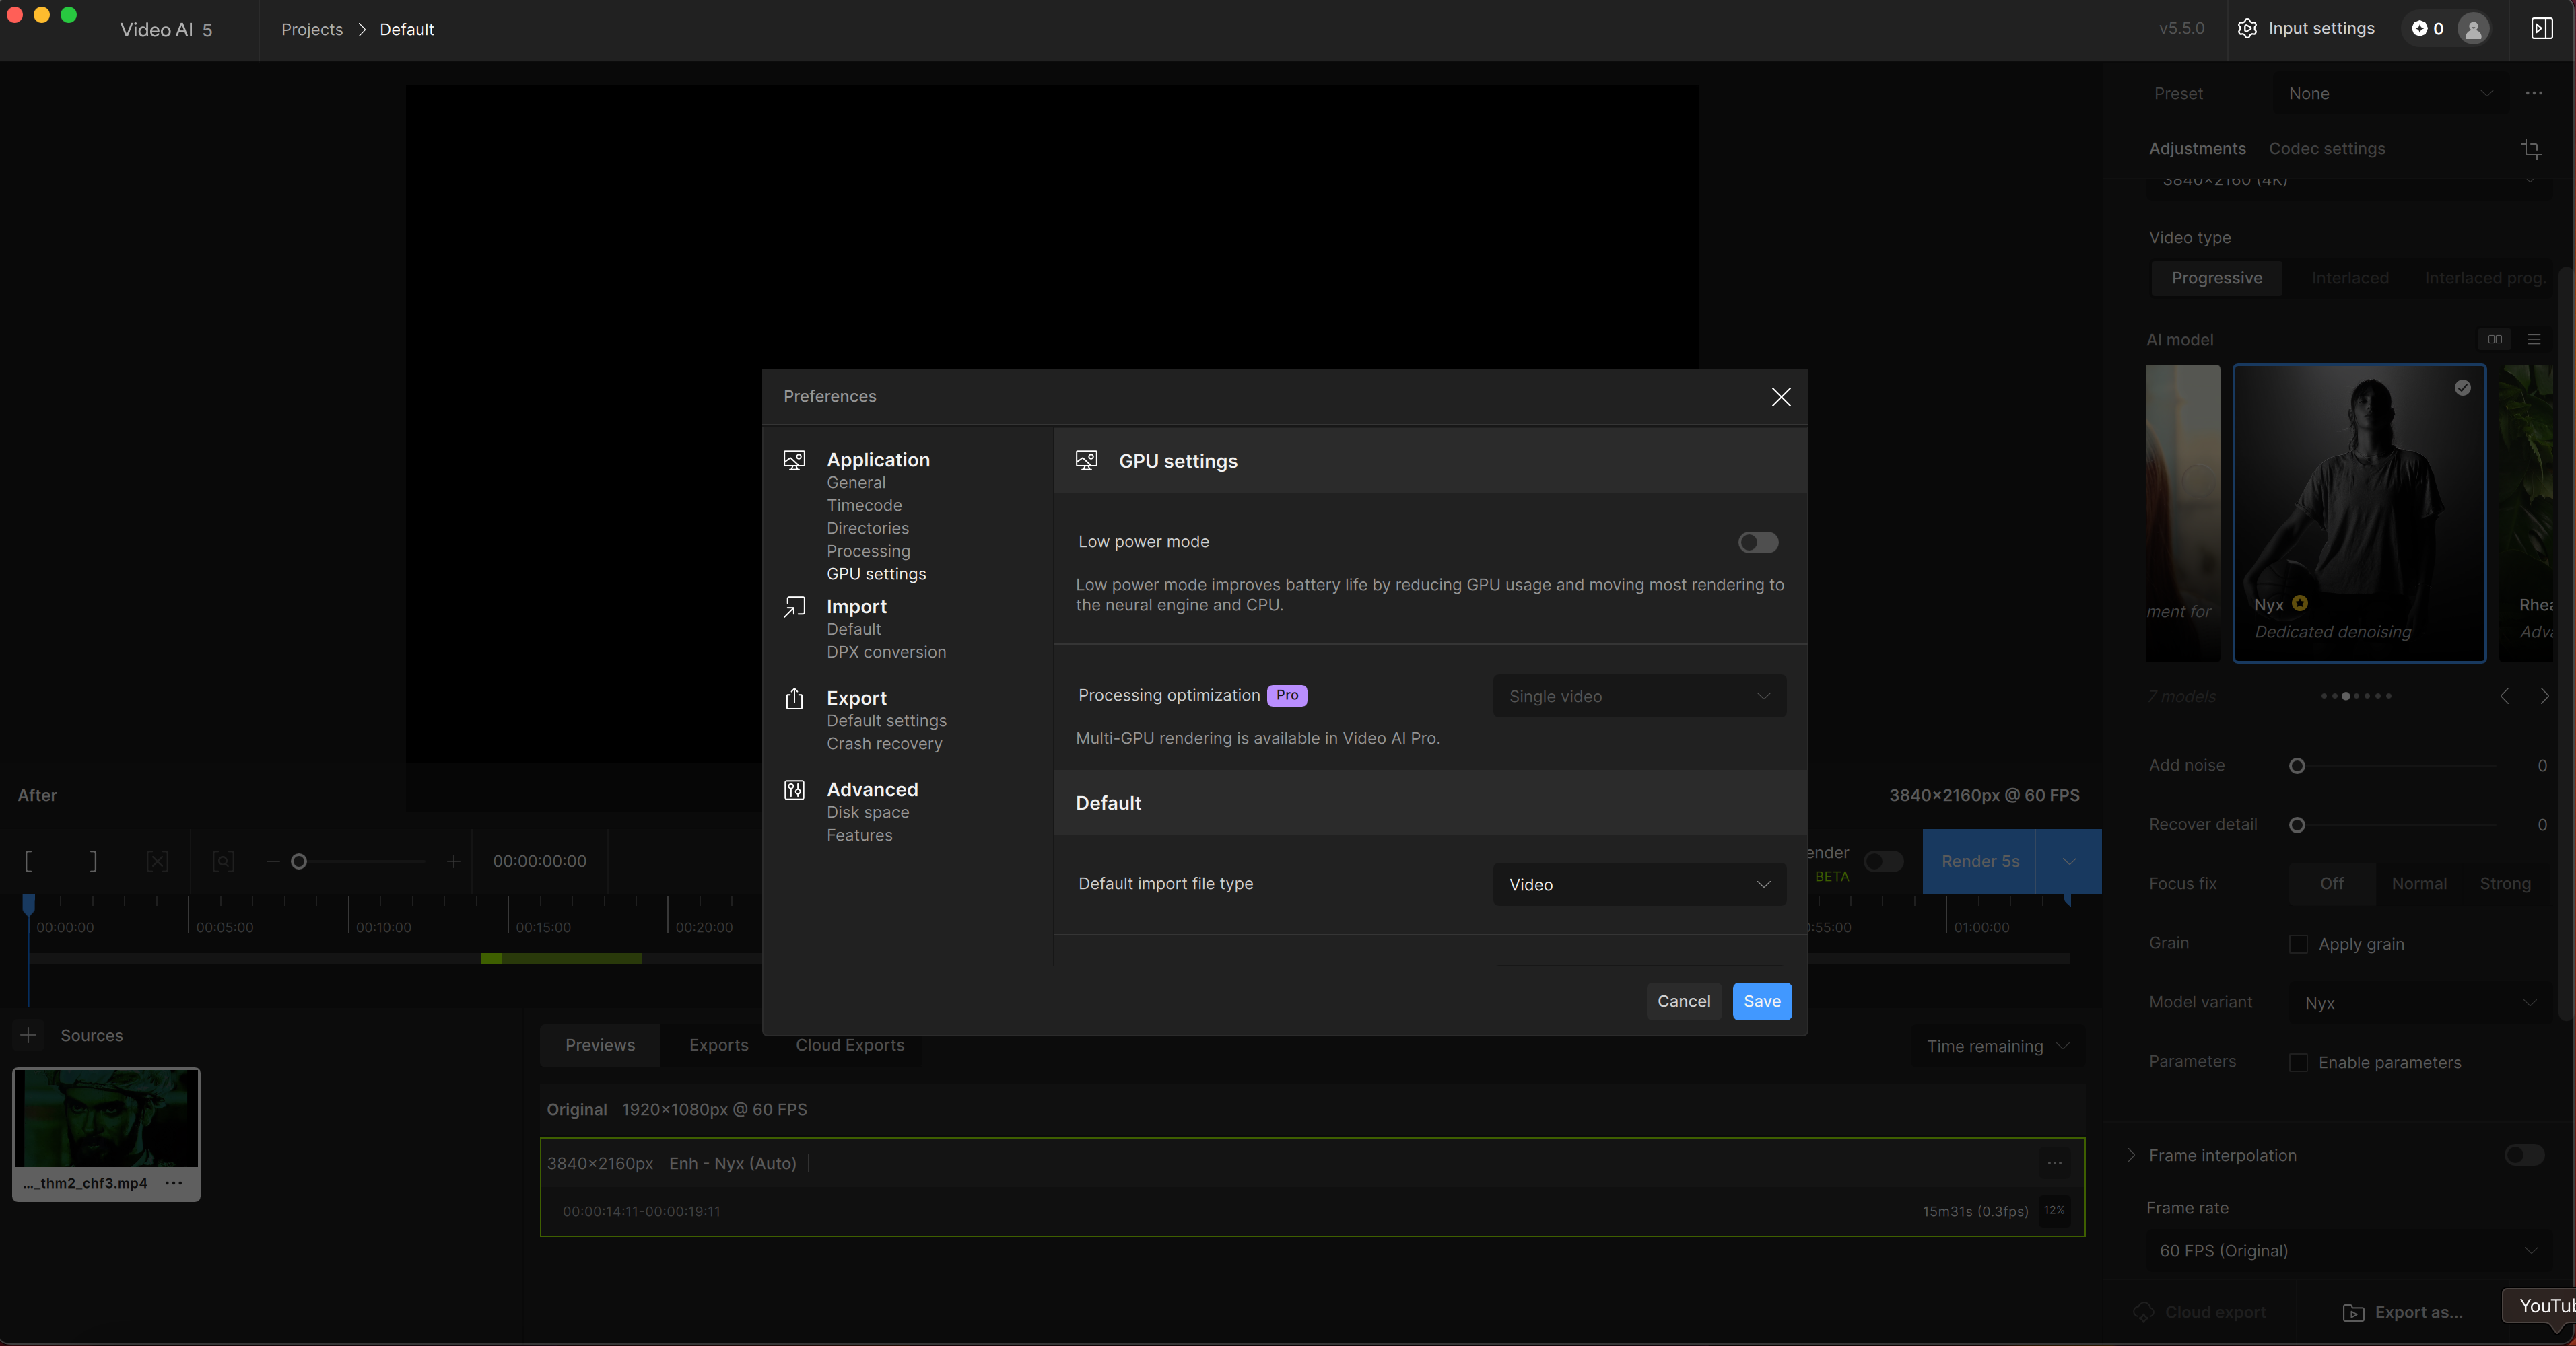The width and height of the screenshot is (2576, 1346).
Task: Enable the Low power mode toggle
Action: (1757, 542)
